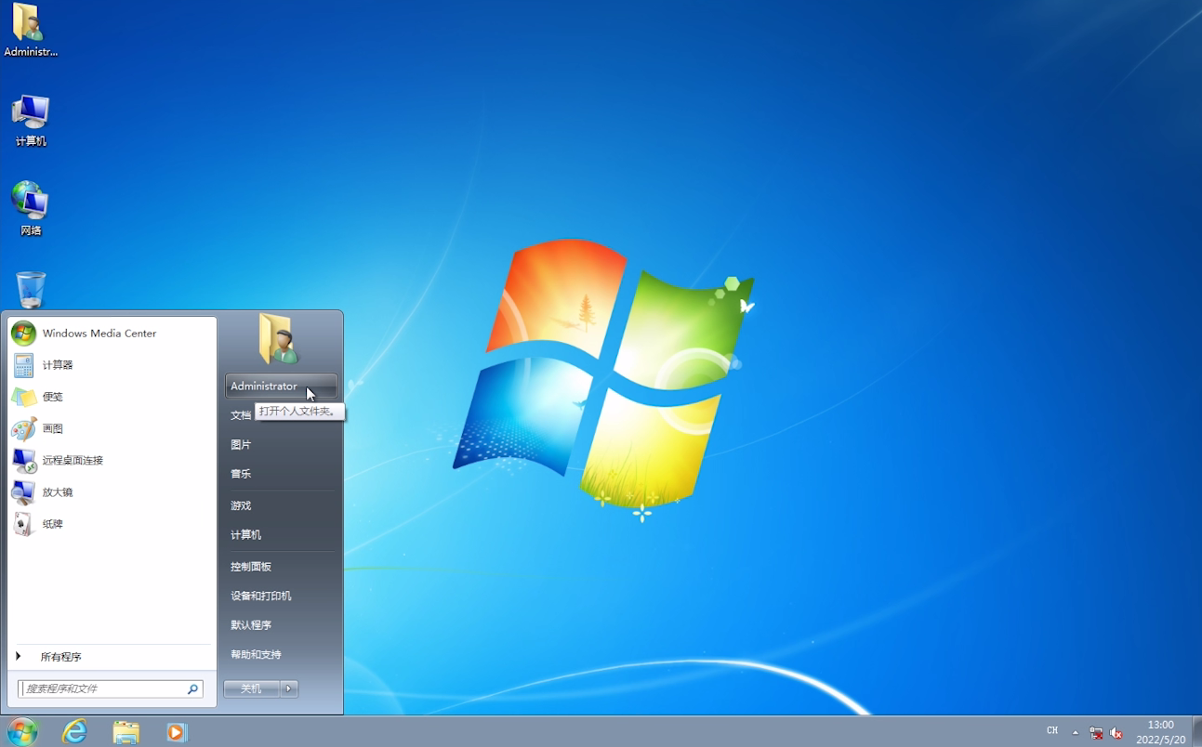Open 计算机 from Start menu right pane

(281, 535)
